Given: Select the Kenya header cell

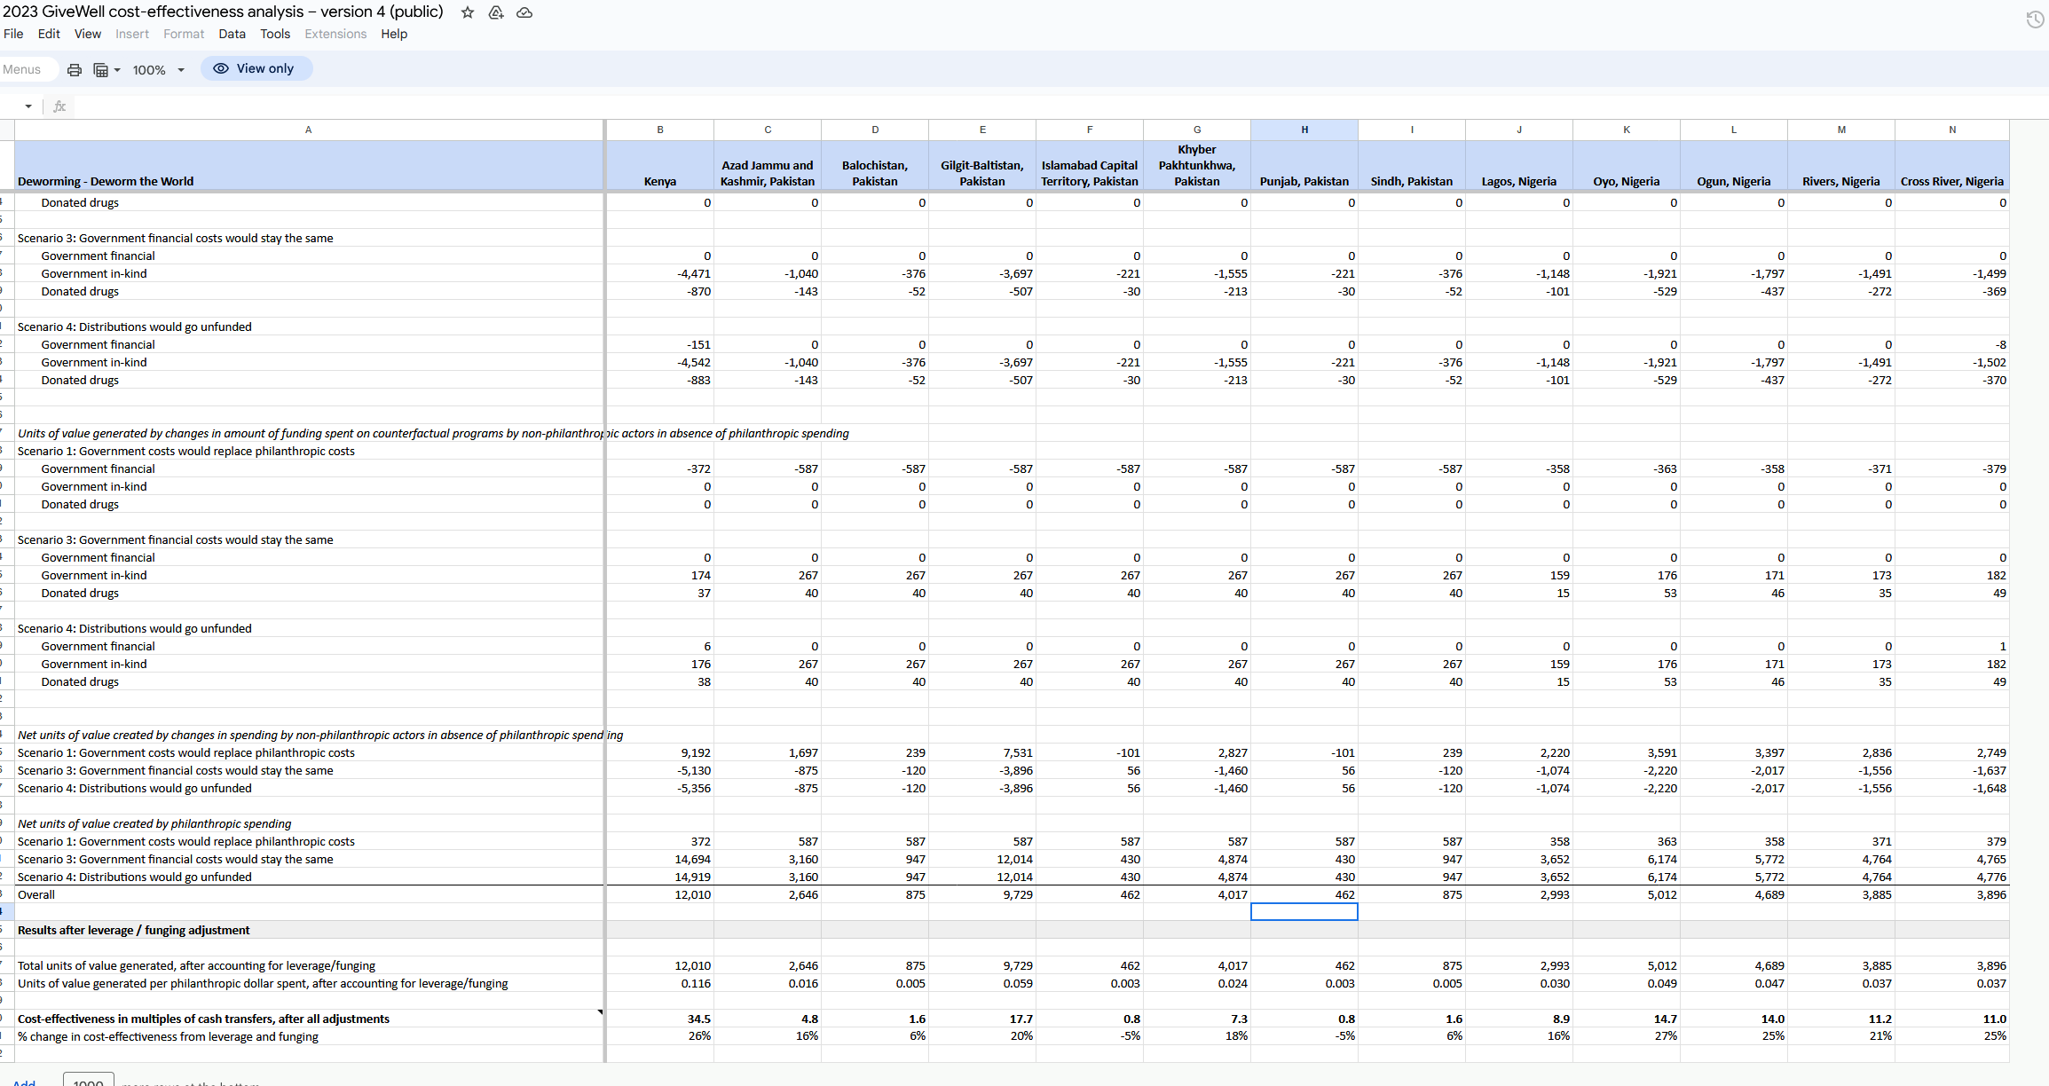Looking at the screenshot, I should pos(660,165).
